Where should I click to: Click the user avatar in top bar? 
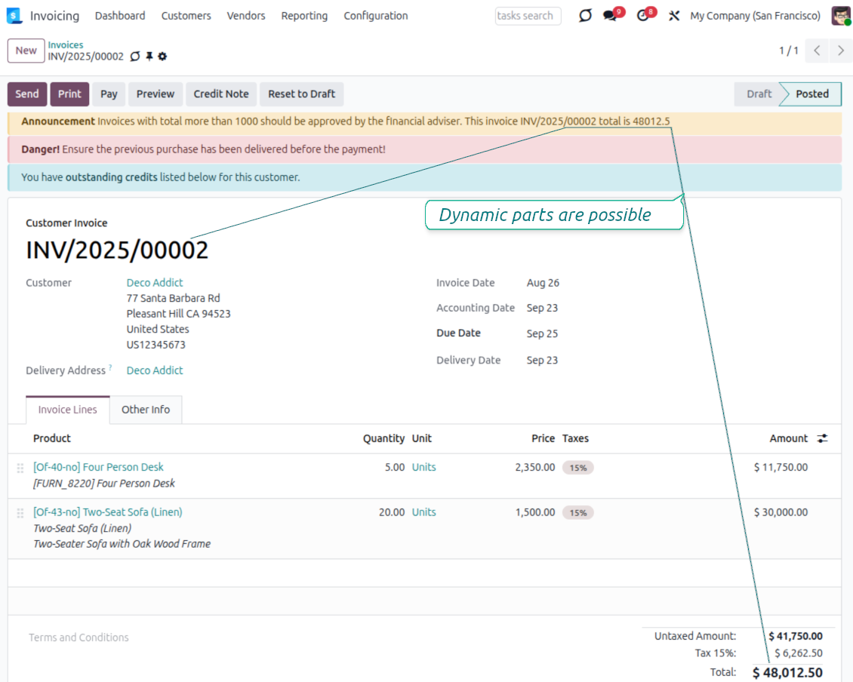click(840, 16)
